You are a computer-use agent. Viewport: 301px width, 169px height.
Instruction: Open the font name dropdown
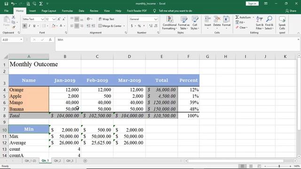[42, 19]
